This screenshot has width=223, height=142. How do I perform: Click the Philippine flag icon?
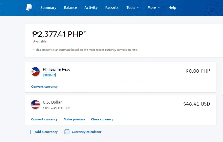point(35,71)
